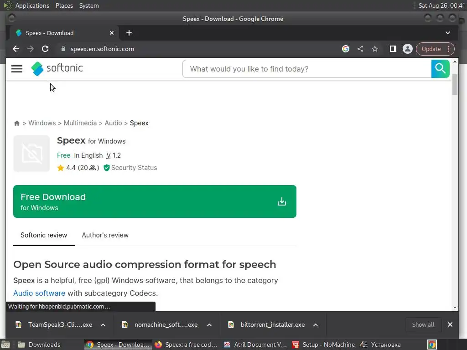467x350 pixels.
Task: View site security lock info
Action: click(x=63, y=49)
